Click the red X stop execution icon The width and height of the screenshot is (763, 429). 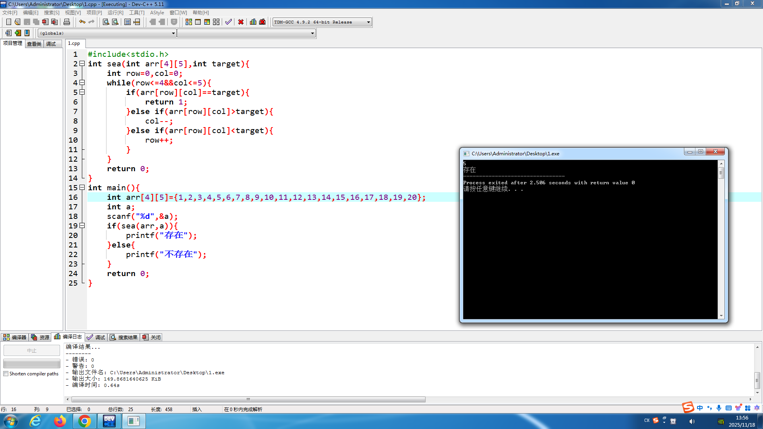pos(241,22)
